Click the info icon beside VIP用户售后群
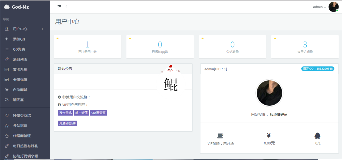This screenshot has height=160, width=342. [59, 105]
